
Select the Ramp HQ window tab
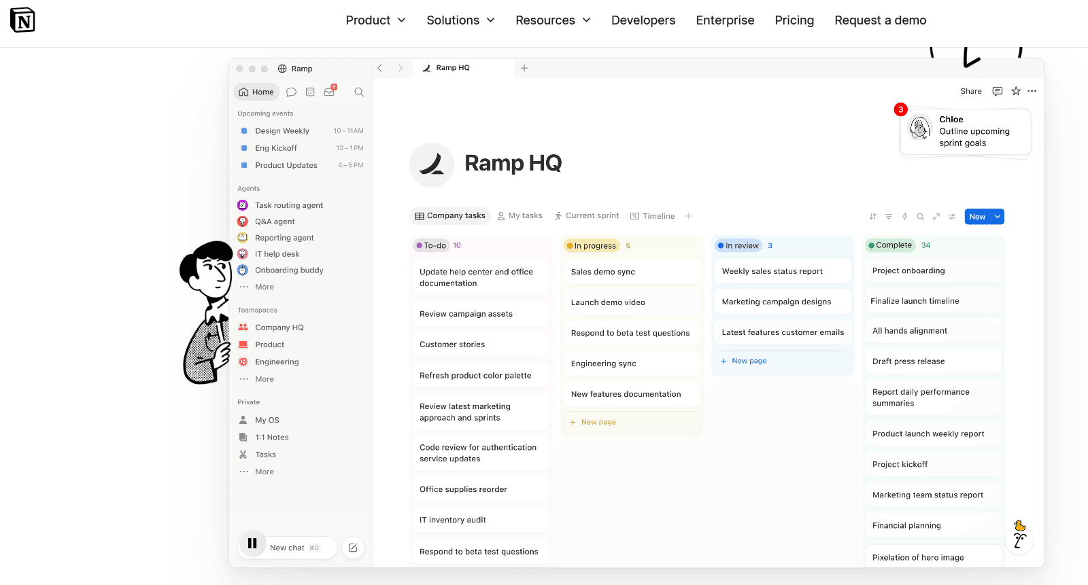463,68
